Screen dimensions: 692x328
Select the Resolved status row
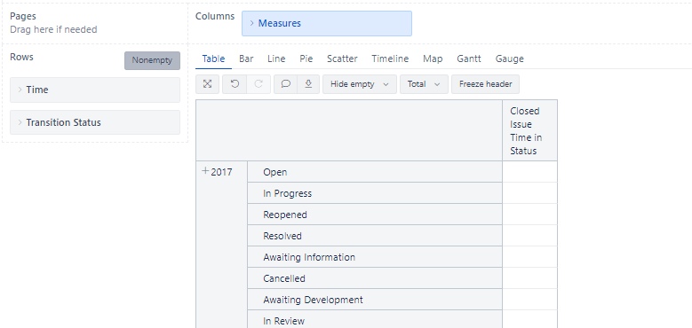click(x=375, y=236)
